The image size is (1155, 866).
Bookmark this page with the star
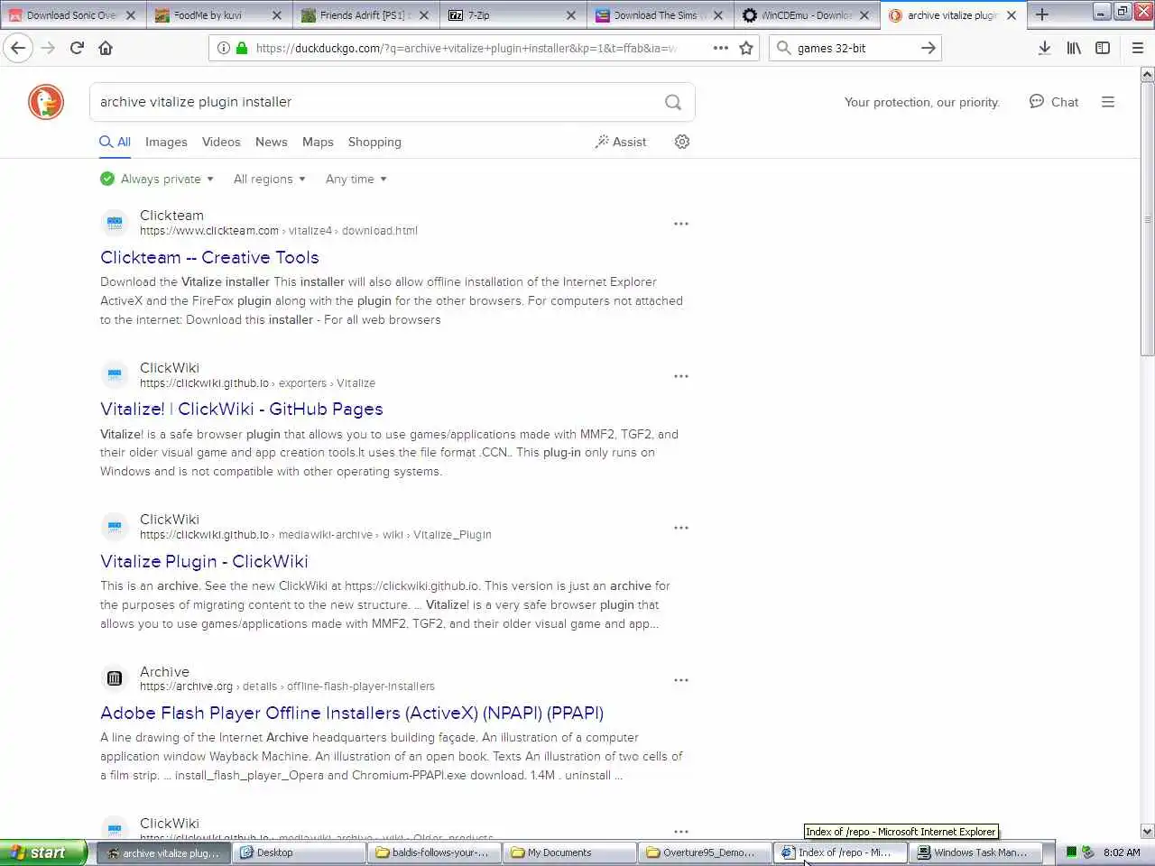(746, 48)
